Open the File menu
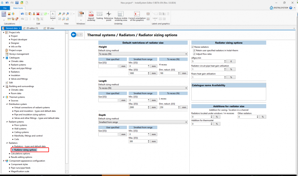The width and height of the screenshot is (298, 176). (x=5, y=8)
